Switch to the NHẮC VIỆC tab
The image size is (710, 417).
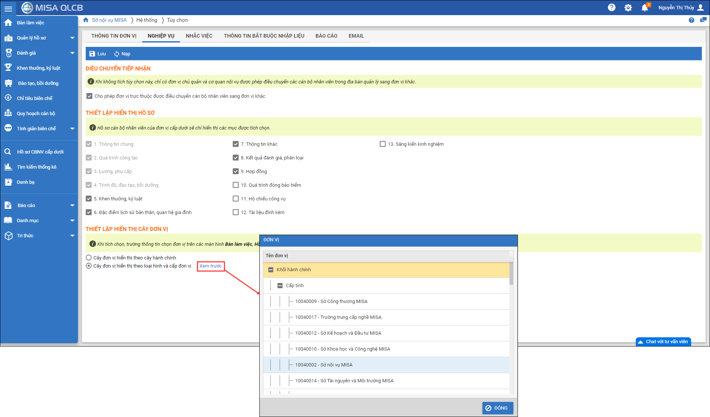(199, 36)
